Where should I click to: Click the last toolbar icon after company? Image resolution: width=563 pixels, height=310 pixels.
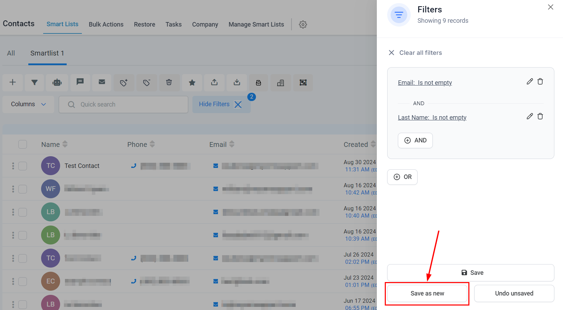coord(303,82)
